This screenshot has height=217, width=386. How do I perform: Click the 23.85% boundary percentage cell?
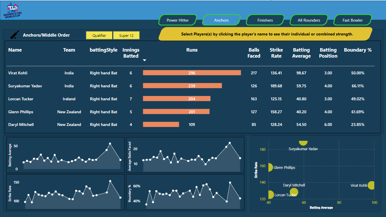pyautogui.click(x=358, y=124)
